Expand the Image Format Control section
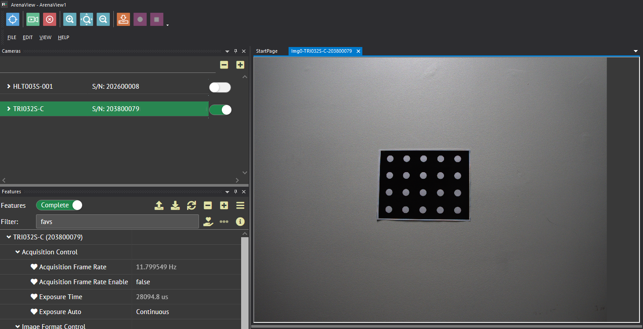This screenshot has width=643, height=329. pos(18,325)
